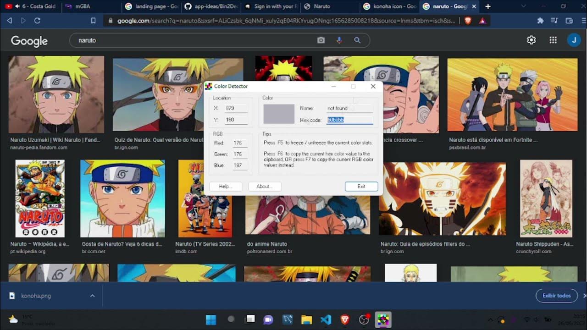Screen dimensions: 587x330
Task: Click the browser address bar URL
Action: tap(286, 21)
